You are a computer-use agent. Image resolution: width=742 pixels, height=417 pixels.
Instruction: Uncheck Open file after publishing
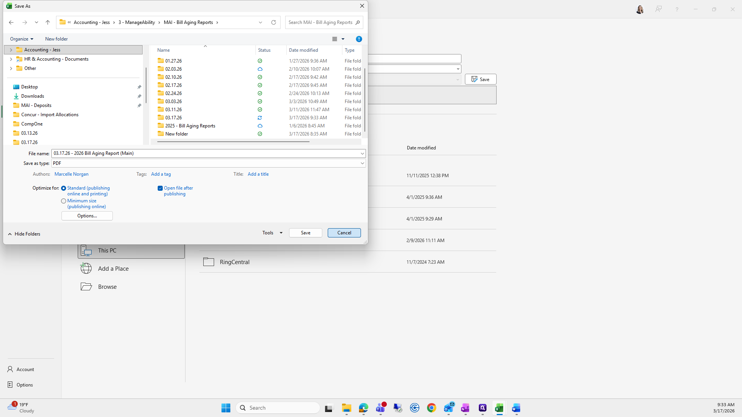pyautogui.click(x=160, y=188)
